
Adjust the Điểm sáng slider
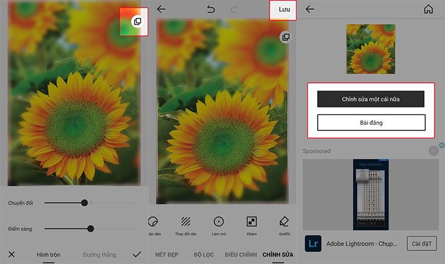[x=90, y=229]
